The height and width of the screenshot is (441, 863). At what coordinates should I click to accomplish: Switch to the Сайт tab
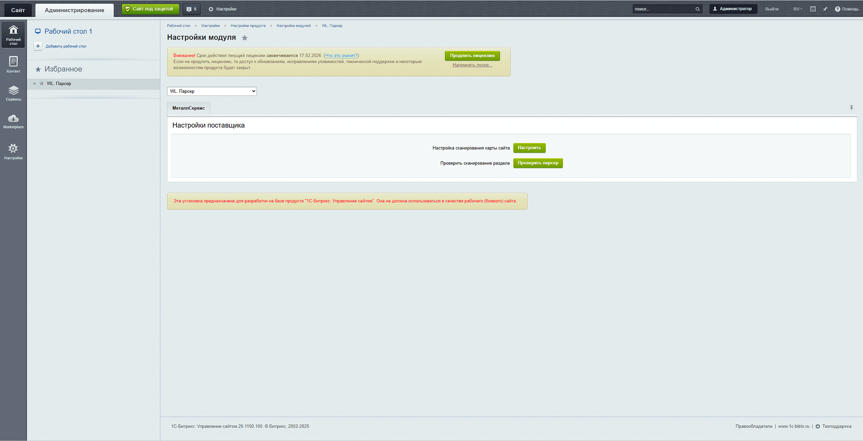click(x=18, y=10)
